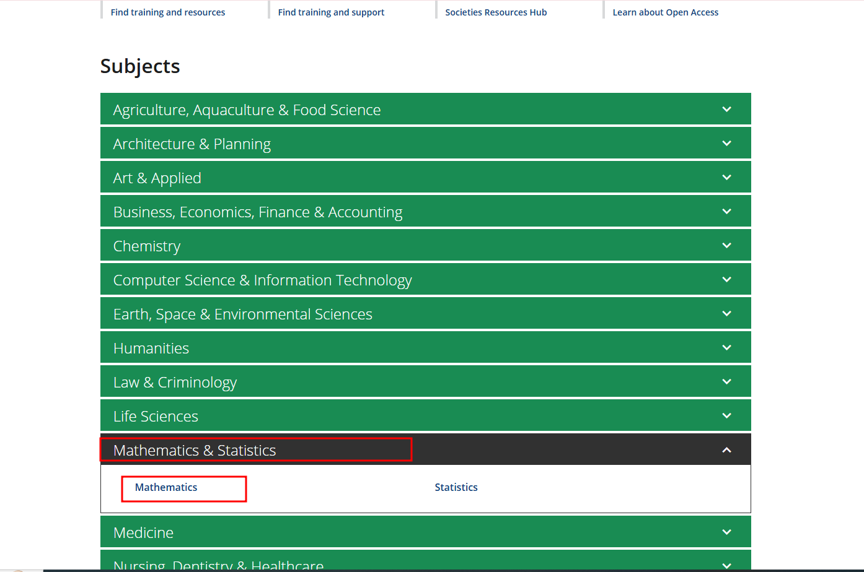Click the Mathematics & Statistics heading text
The height and width of the screenshot is (572, 864).
point(195,450)
